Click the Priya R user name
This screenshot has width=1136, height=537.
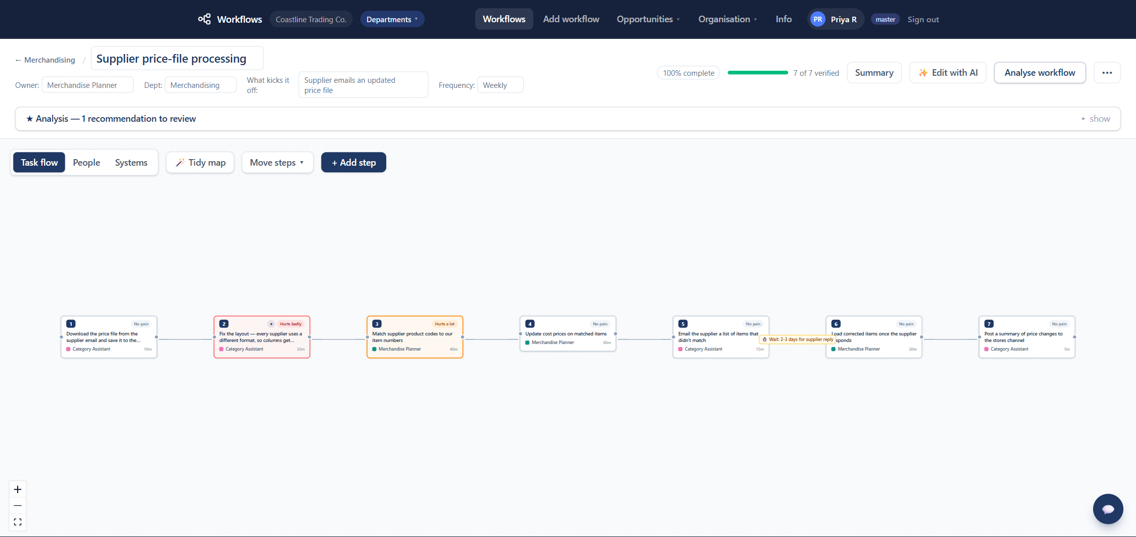point(844,20)
